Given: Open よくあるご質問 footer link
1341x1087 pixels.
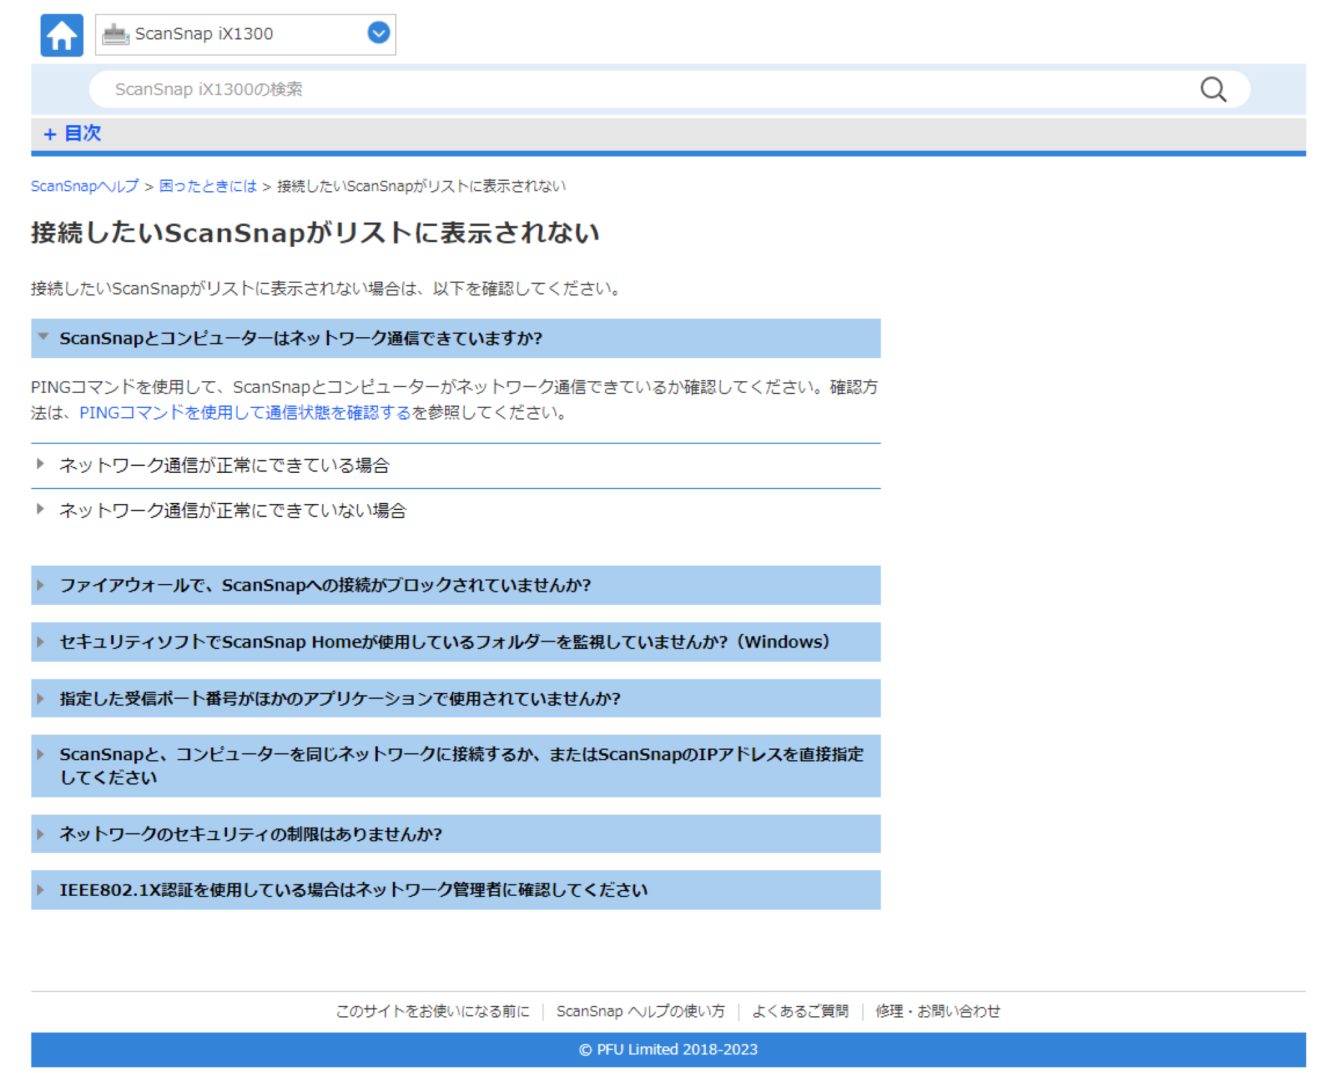Looking at the screenshot, I should (799, 1011).
